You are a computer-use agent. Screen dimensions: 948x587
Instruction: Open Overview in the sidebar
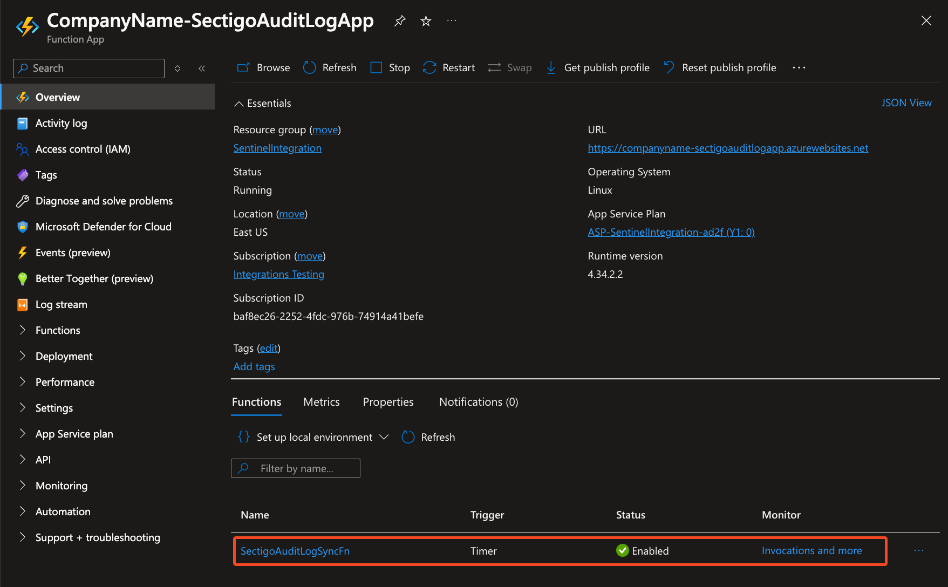(x=107, y=97)
